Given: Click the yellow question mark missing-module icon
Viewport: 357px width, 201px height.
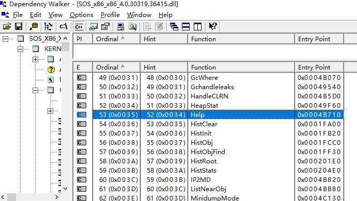Looking at the screenshot, I should [x=51, y=70].
